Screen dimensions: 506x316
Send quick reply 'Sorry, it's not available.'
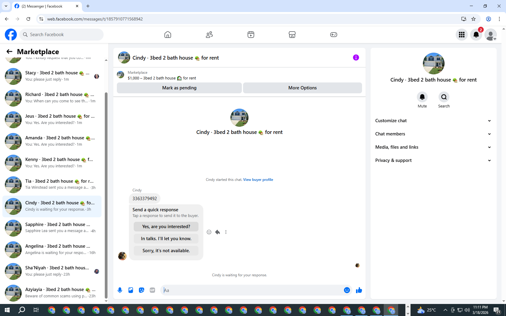[166, 251]
